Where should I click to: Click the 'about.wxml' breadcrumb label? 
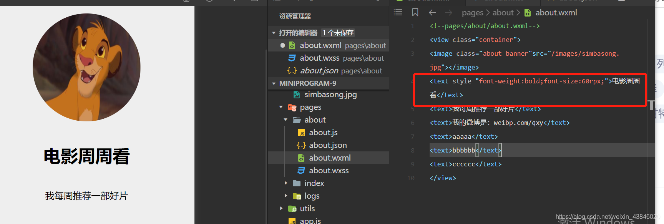click(556, 13)
